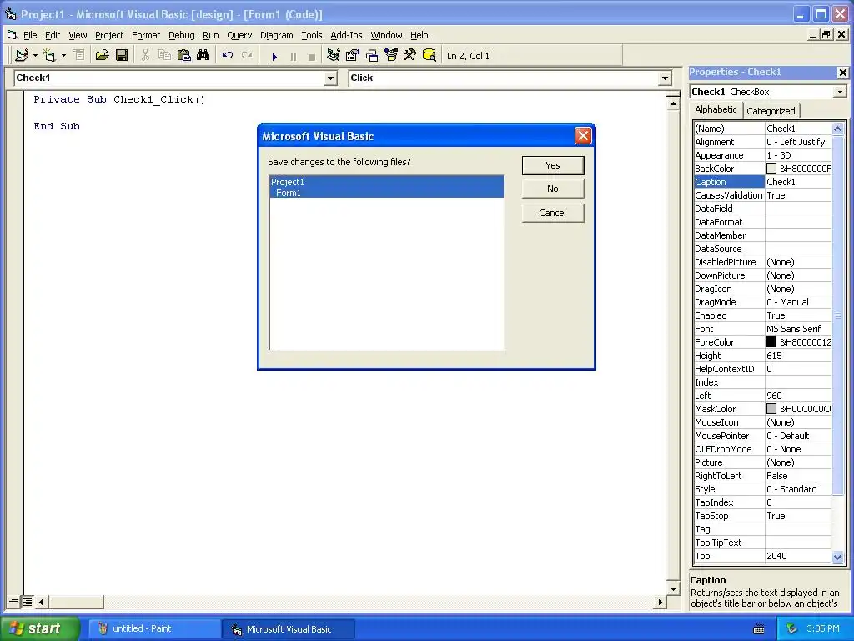Select Project1 in the save file list
The width and height of the screenshot is (854, 641).
click(x=387, y=181)
